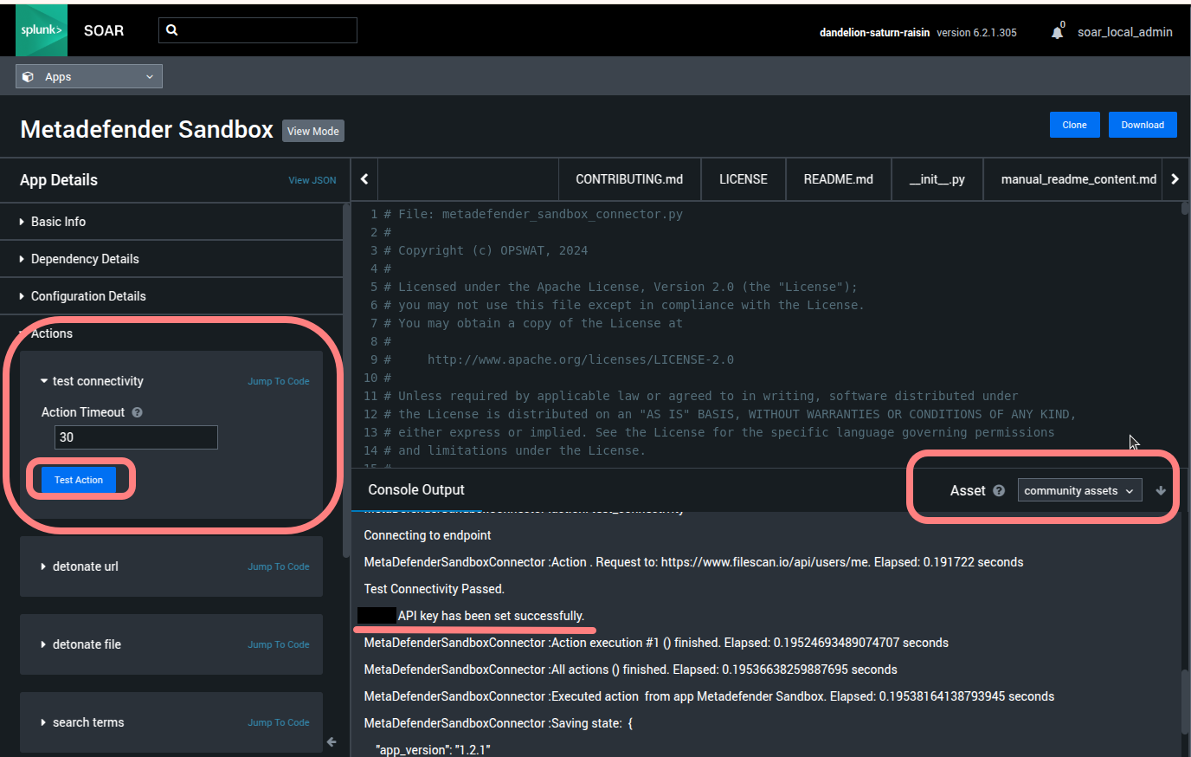This screenshot has height=757, width=1191.
Task: Click the top search input field
Action: click(258, 30)
